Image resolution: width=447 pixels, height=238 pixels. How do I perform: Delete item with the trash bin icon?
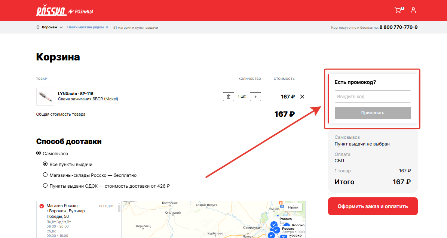click(x=228, y=97)
